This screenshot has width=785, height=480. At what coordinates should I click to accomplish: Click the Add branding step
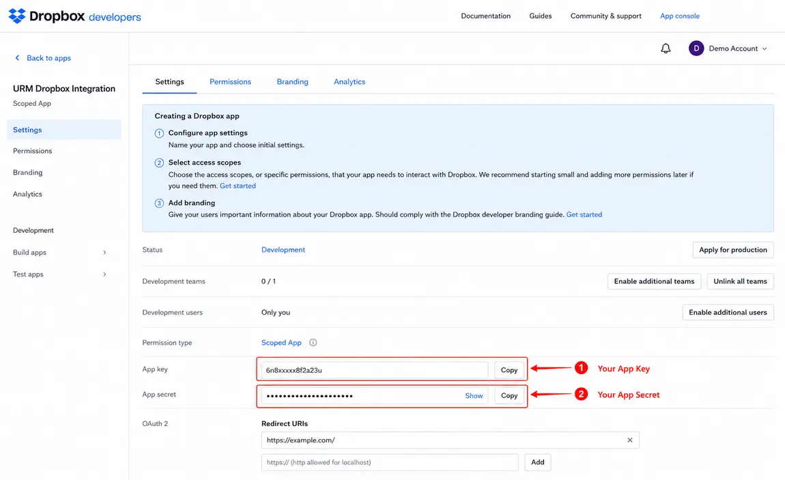click(x=192, y=203)
